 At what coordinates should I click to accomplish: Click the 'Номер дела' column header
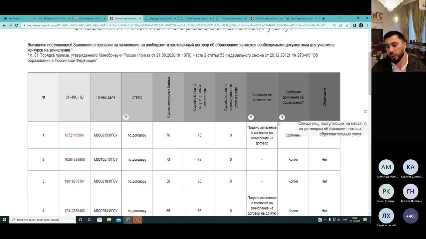point(106,97)
